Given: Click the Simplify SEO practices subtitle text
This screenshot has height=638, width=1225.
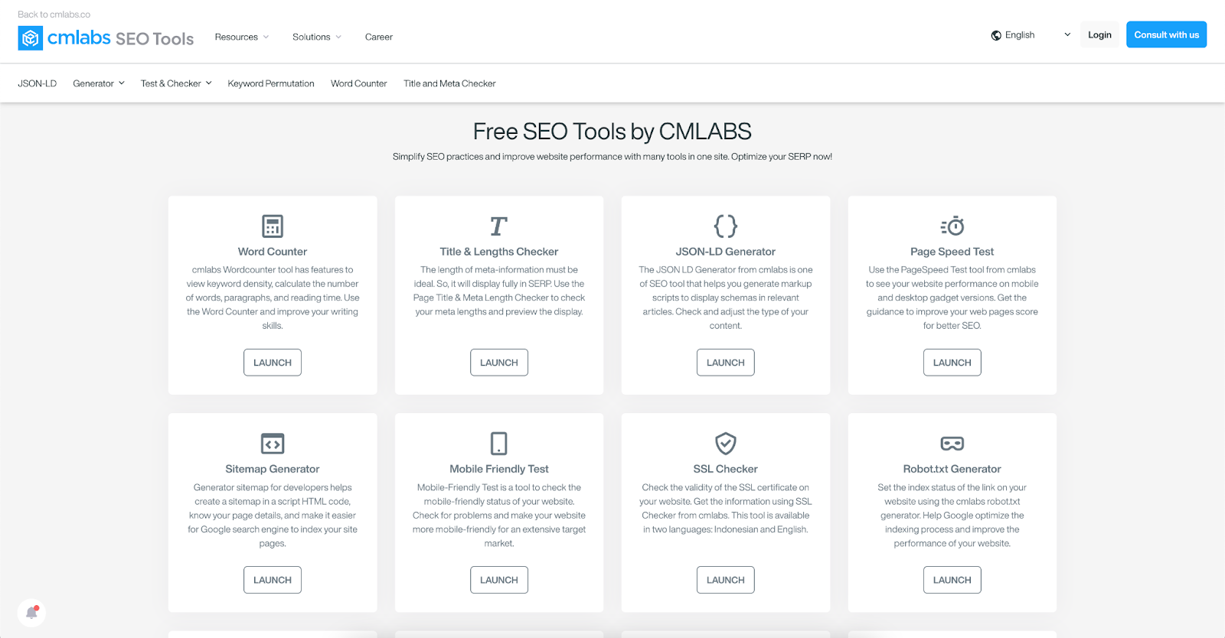Looking at the screenshot, I should (612, 157).
